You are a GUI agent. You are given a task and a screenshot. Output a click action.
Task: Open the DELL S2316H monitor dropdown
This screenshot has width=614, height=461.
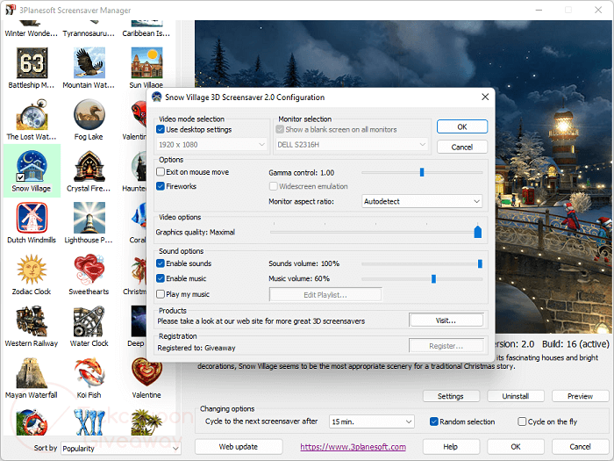click(x=351, y=145)
